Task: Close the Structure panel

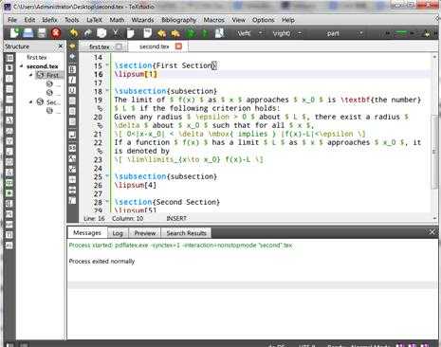Action: 61,46
